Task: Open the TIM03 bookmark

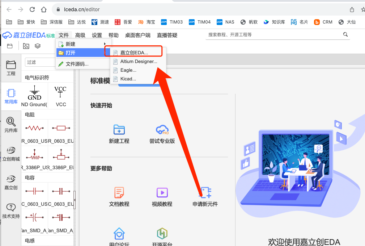Action: tap(172, 22)
